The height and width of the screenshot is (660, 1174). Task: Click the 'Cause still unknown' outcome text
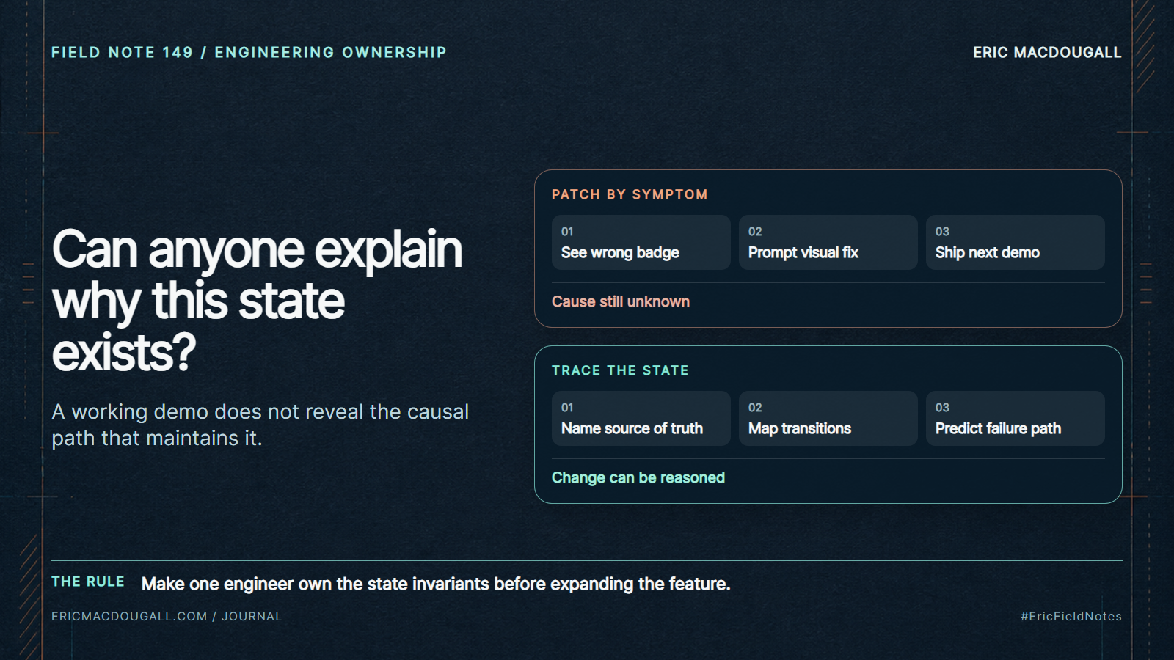coord(621,301)
